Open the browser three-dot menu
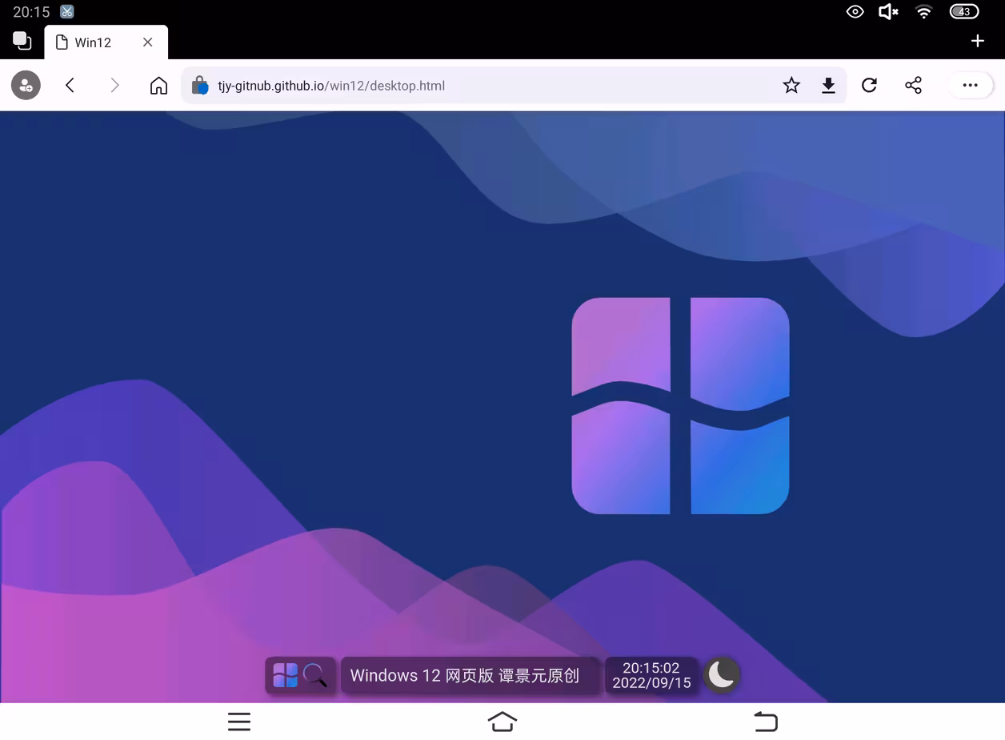The width and height of the screenshot is (1005, 740). [970, 85]
